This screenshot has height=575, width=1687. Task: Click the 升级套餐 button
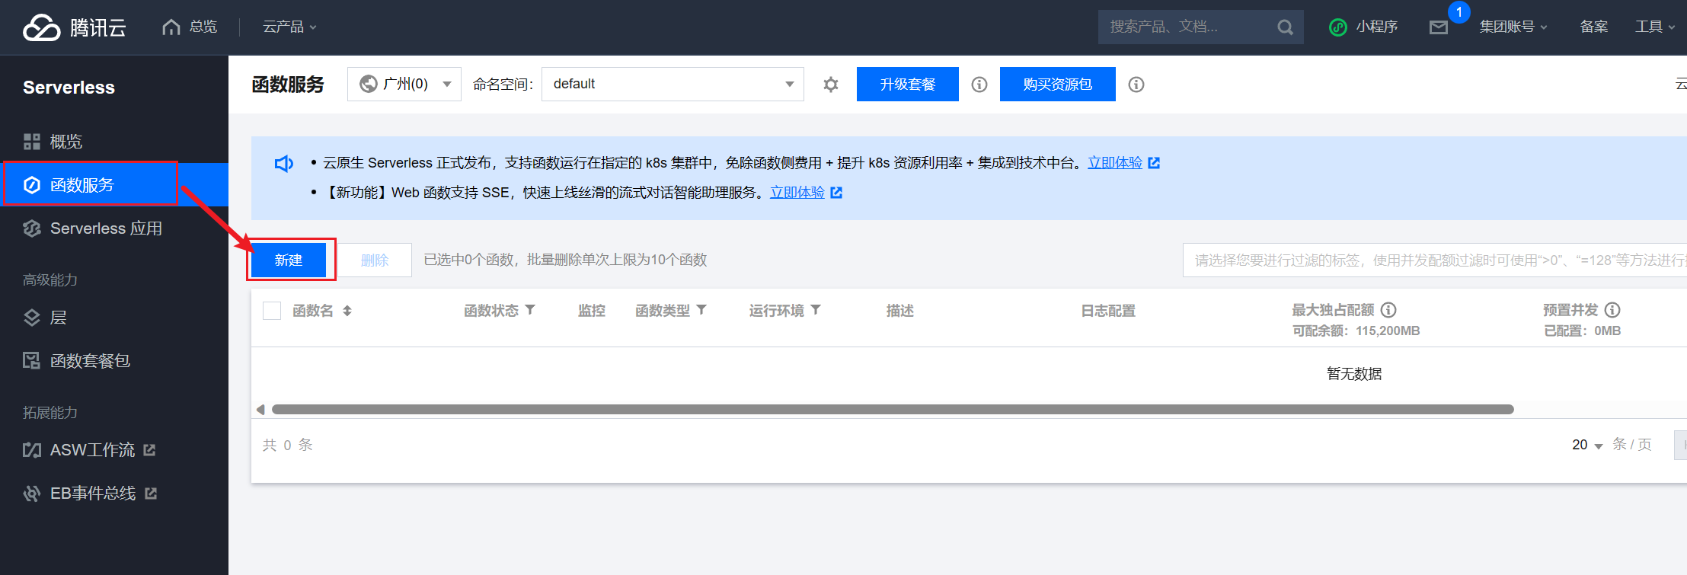pyautogui.click(x=907, y=84)
